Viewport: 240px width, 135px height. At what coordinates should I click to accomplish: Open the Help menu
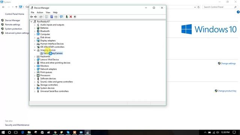click(55, 12)
